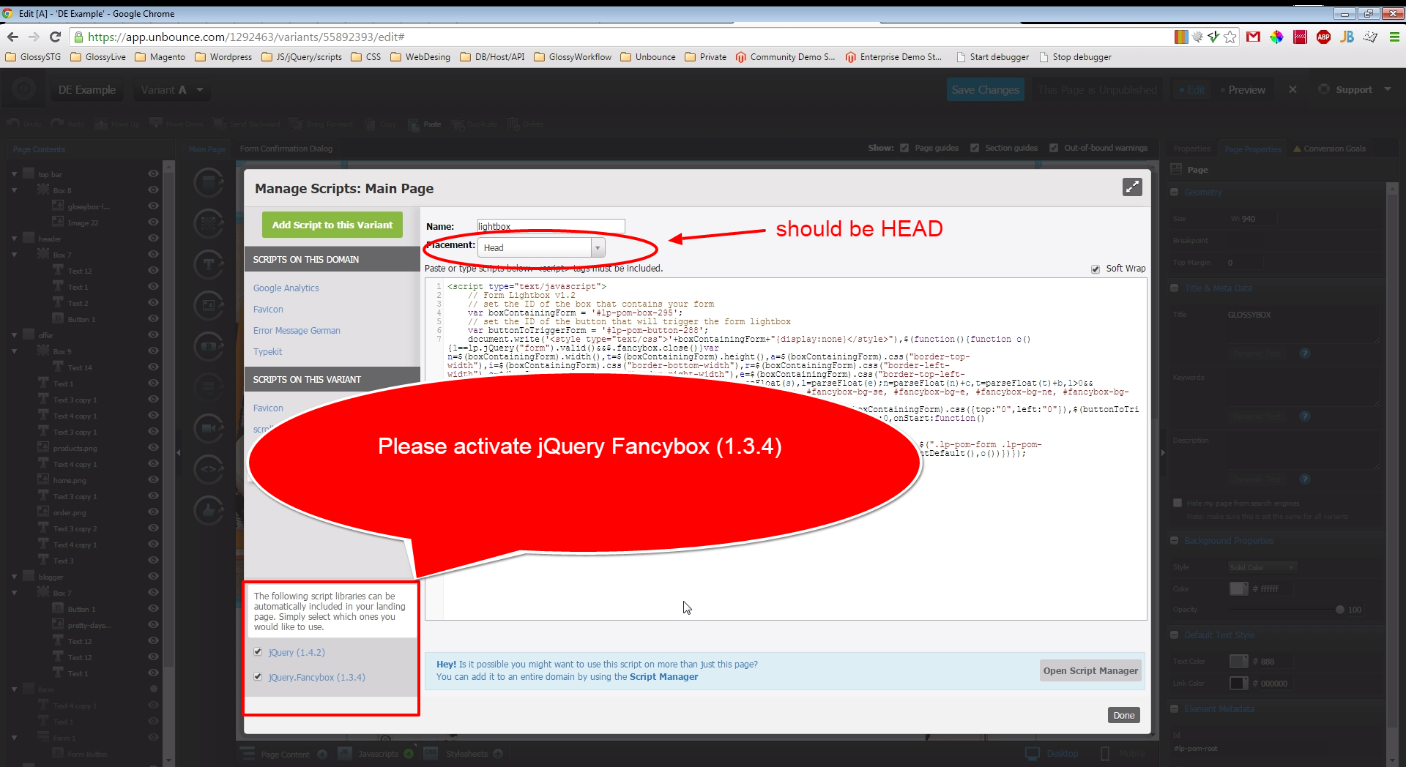Click the Delete toolbar icon
This screenshot has height=767, width=1406.
click(513, 124)
